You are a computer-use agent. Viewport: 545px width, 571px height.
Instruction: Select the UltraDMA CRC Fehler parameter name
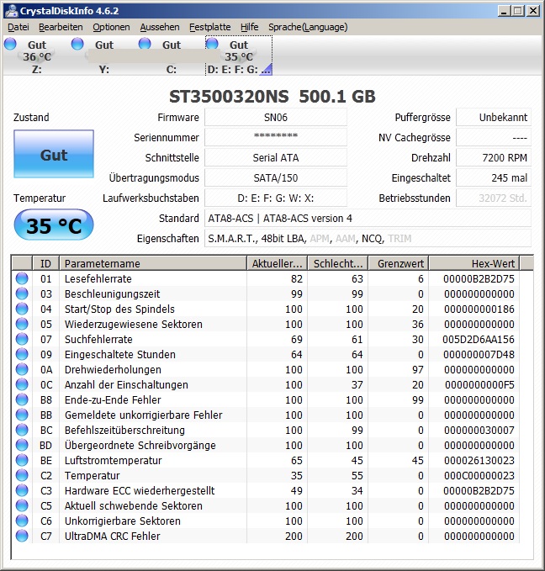coord(112,536)
